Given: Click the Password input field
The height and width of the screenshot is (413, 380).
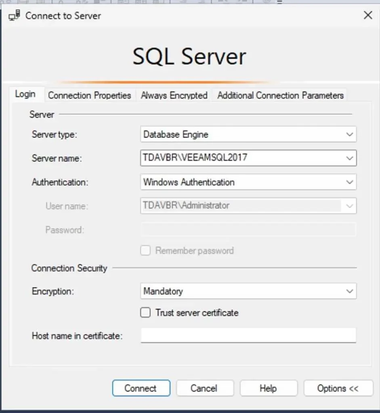Looking at the screenshot, I should 248,229.
